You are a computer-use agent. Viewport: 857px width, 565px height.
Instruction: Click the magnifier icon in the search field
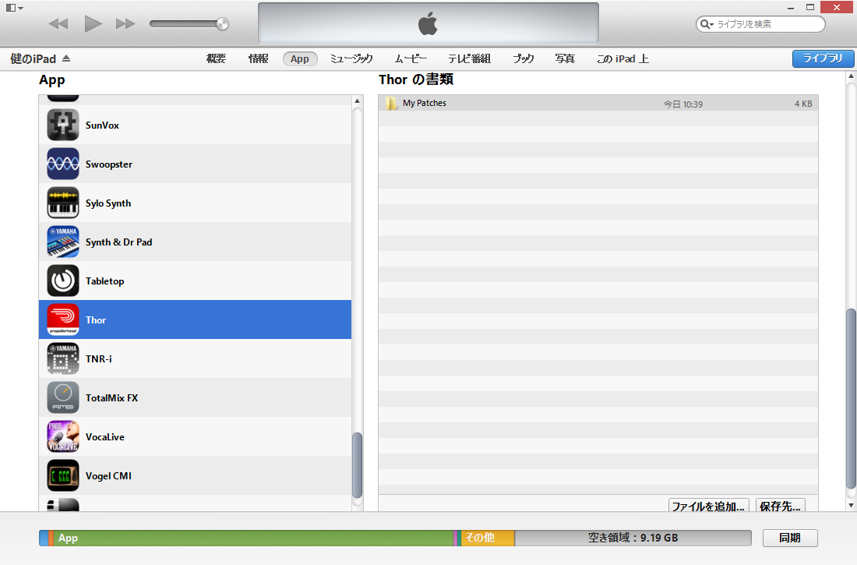[x=706, y=24]
